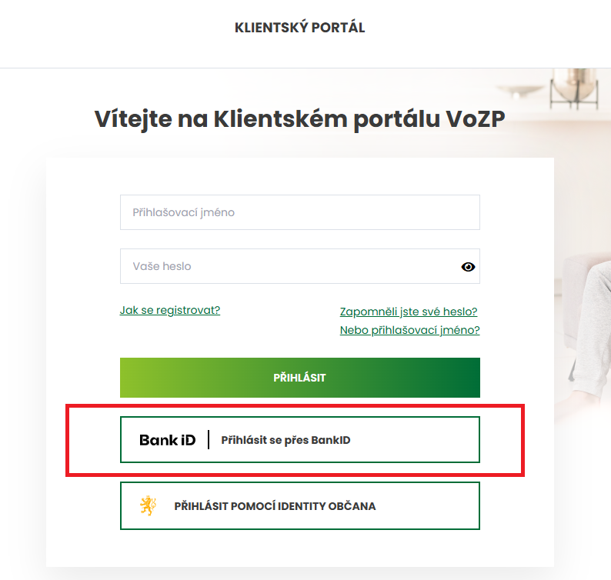Screen dimensions: 611x580
Task: Open the "Jak se registrovat?" link
Action: coord(170,310)
